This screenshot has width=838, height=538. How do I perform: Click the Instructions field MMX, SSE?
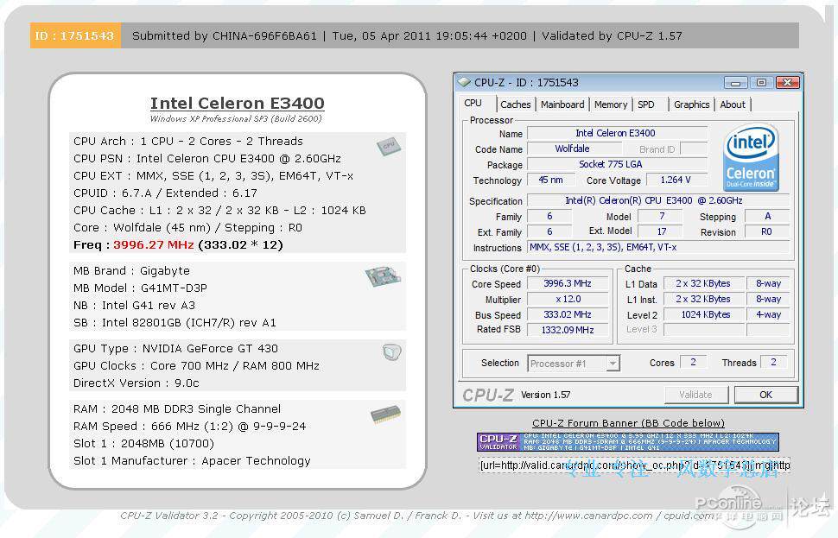[x=658, y=247]
